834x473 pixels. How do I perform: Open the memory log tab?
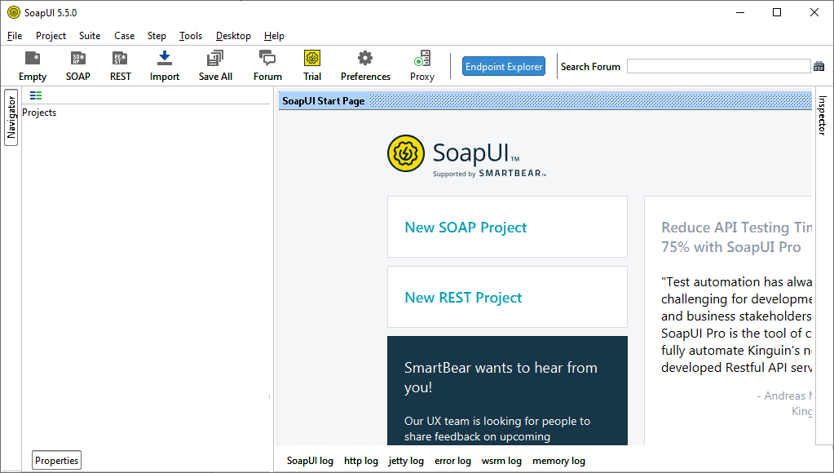coord(558,461)
